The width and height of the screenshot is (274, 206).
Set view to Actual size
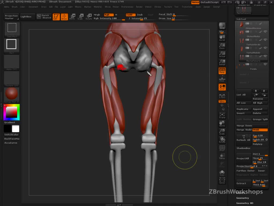click(222, 54)
